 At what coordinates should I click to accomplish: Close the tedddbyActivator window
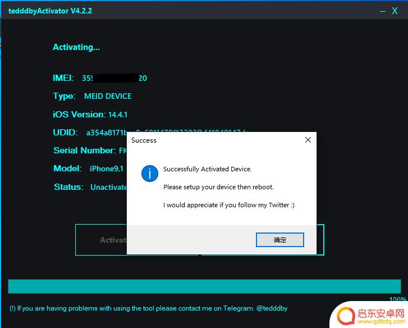click(395, 11)
